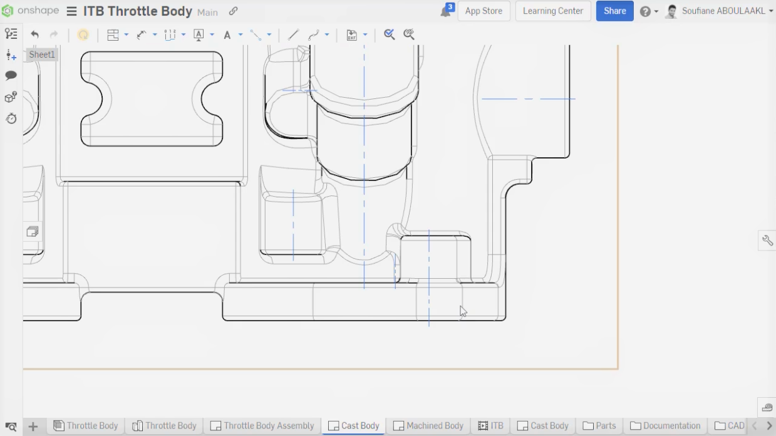776x436 pixels.
Task: Select the Dimension tool
Action: 142,35
